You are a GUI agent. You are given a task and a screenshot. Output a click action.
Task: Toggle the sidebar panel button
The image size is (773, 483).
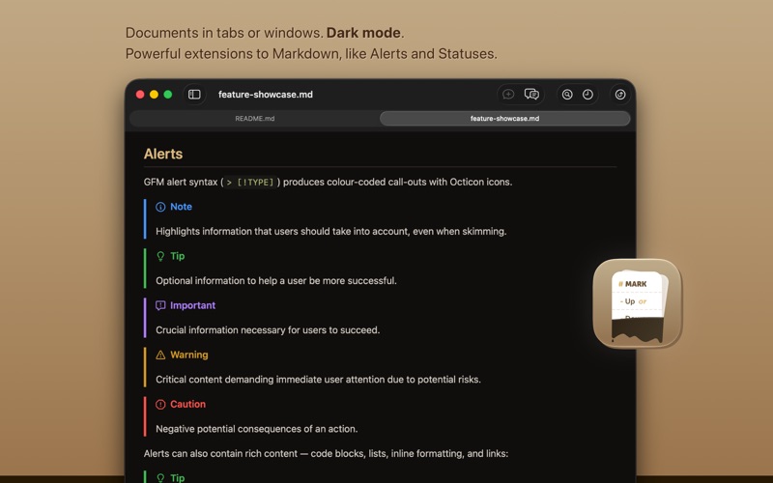point(194,94)
